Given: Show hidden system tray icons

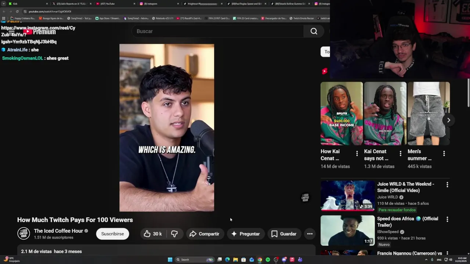Looking at the screenshot, I should tap(426, 260).
